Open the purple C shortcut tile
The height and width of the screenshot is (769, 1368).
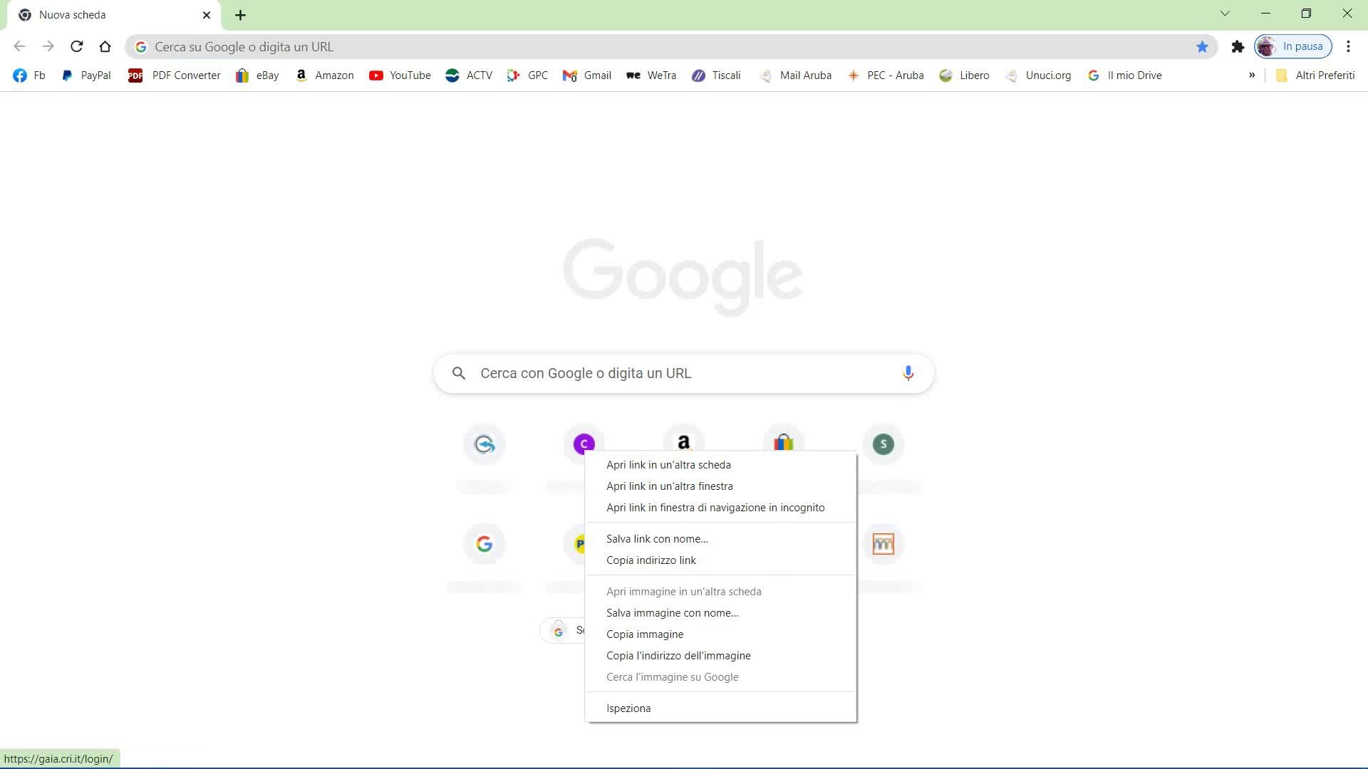[x=584, y=443]
